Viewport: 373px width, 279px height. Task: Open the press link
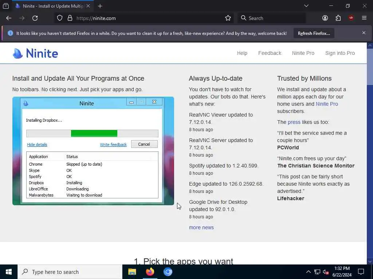click(x=294, y=122)
